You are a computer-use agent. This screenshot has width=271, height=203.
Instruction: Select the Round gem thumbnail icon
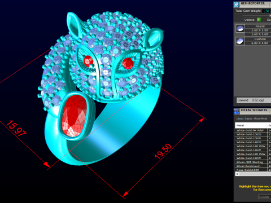click(x=240, y=29)
